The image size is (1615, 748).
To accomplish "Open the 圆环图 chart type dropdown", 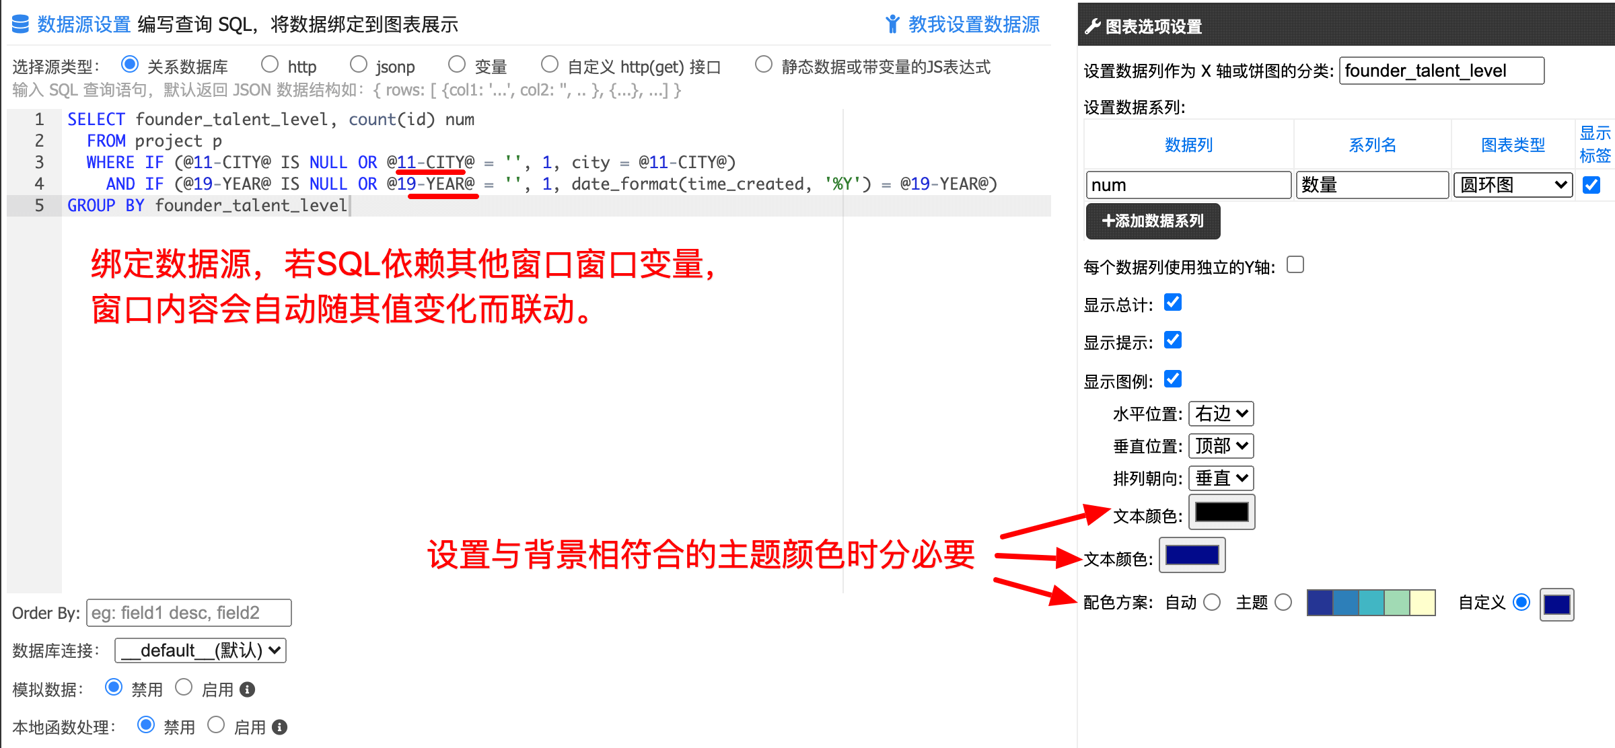I will [1513, 185].
